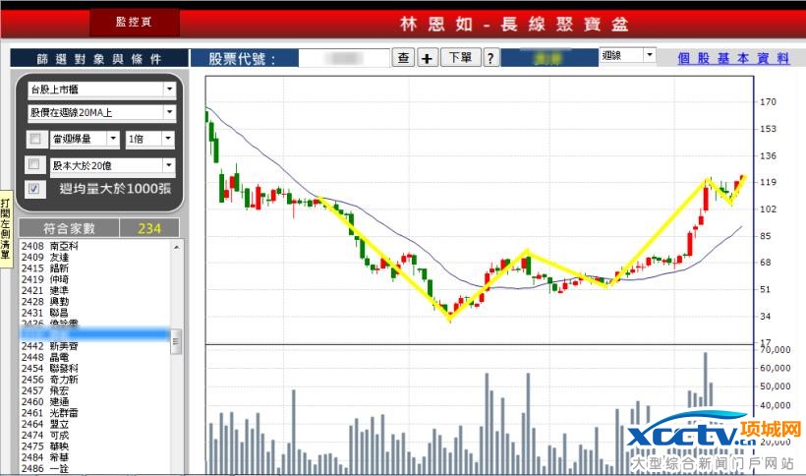
Task: Click the stock list scrollbar thumb
Action: tap(176, 341)
